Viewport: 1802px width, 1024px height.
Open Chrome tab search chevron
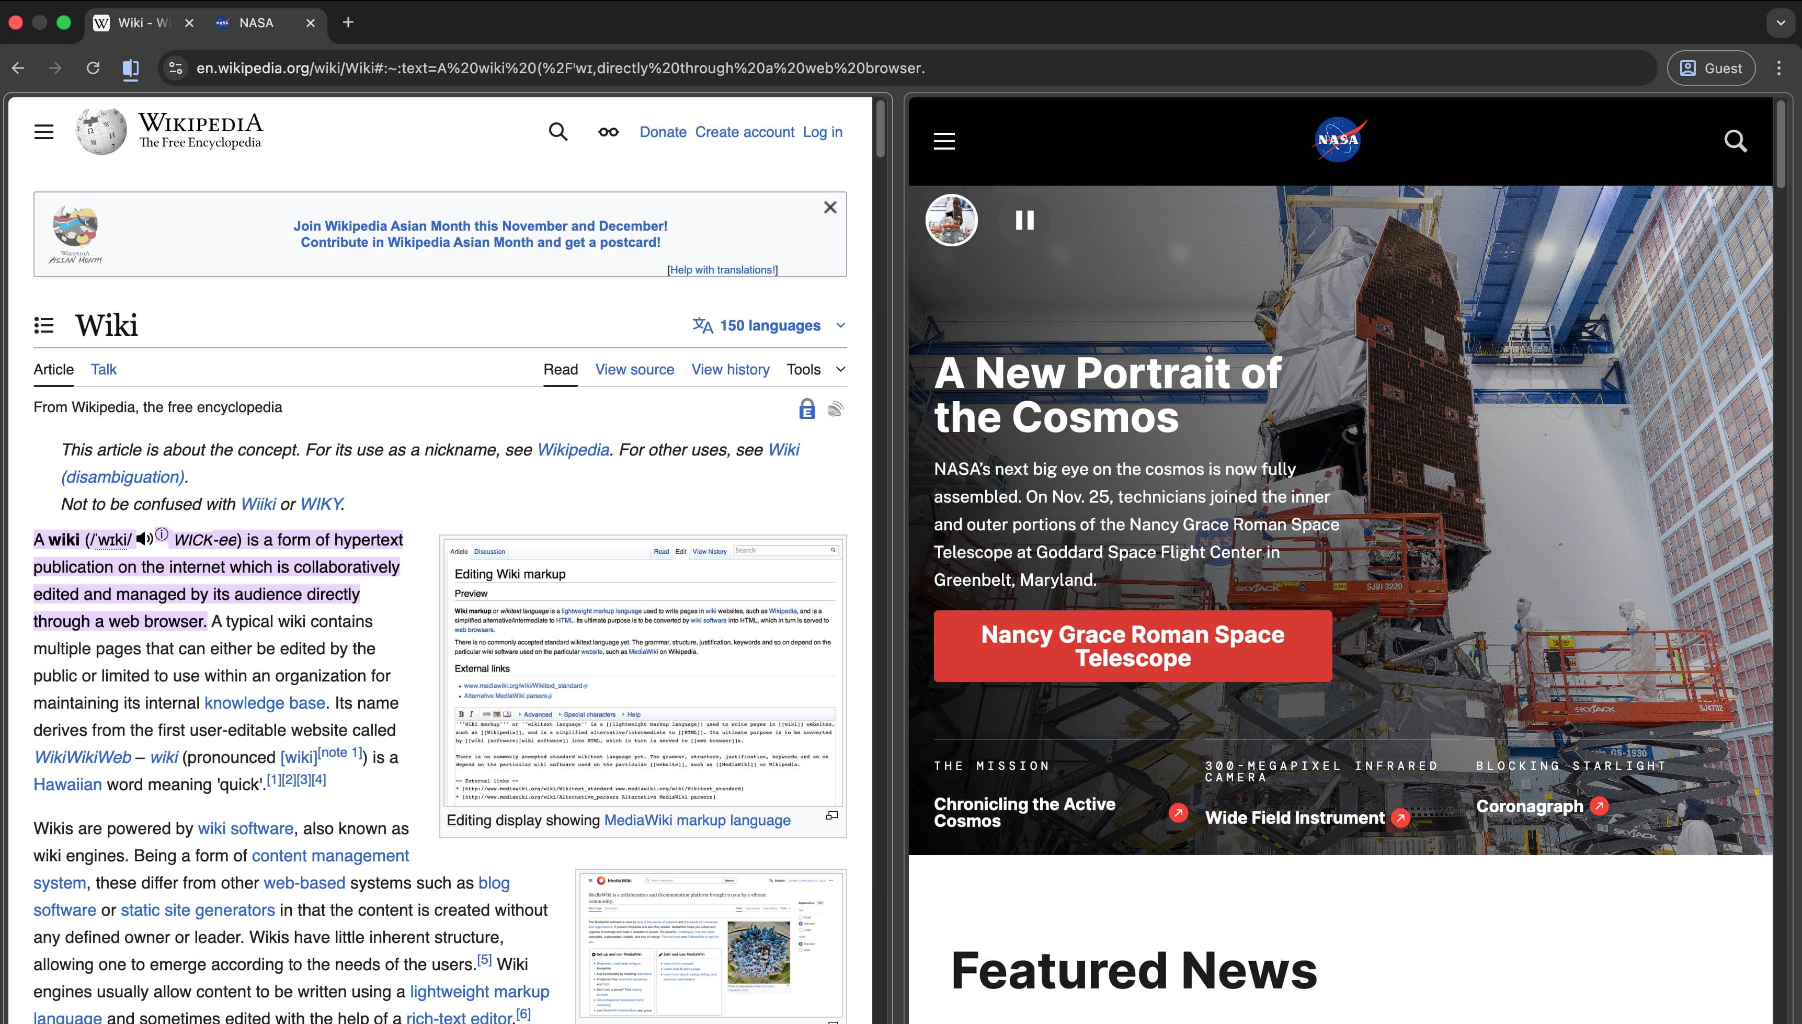pos(1780,22)
